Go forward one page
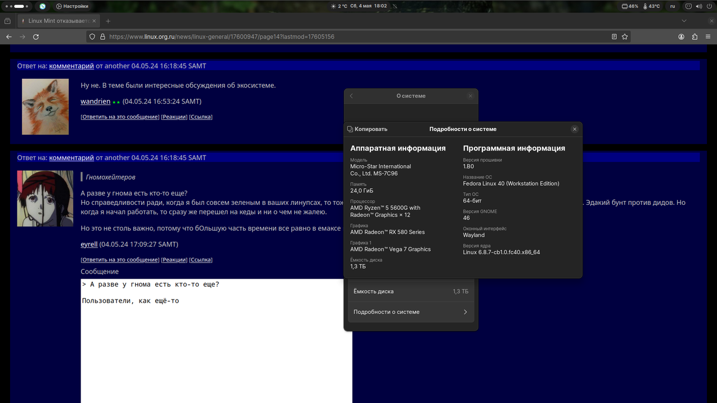This screenshot has height=403, width=717. click(x=22, y=36)
